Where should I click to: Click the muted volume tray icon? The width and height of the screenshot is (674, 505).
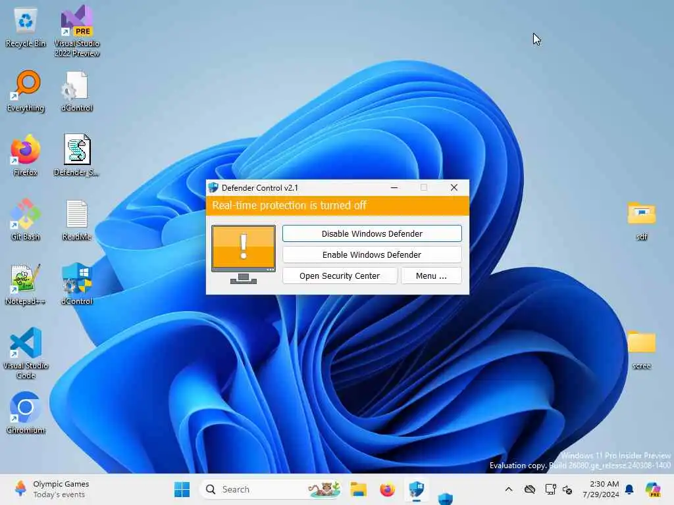[x=567, y=489]
